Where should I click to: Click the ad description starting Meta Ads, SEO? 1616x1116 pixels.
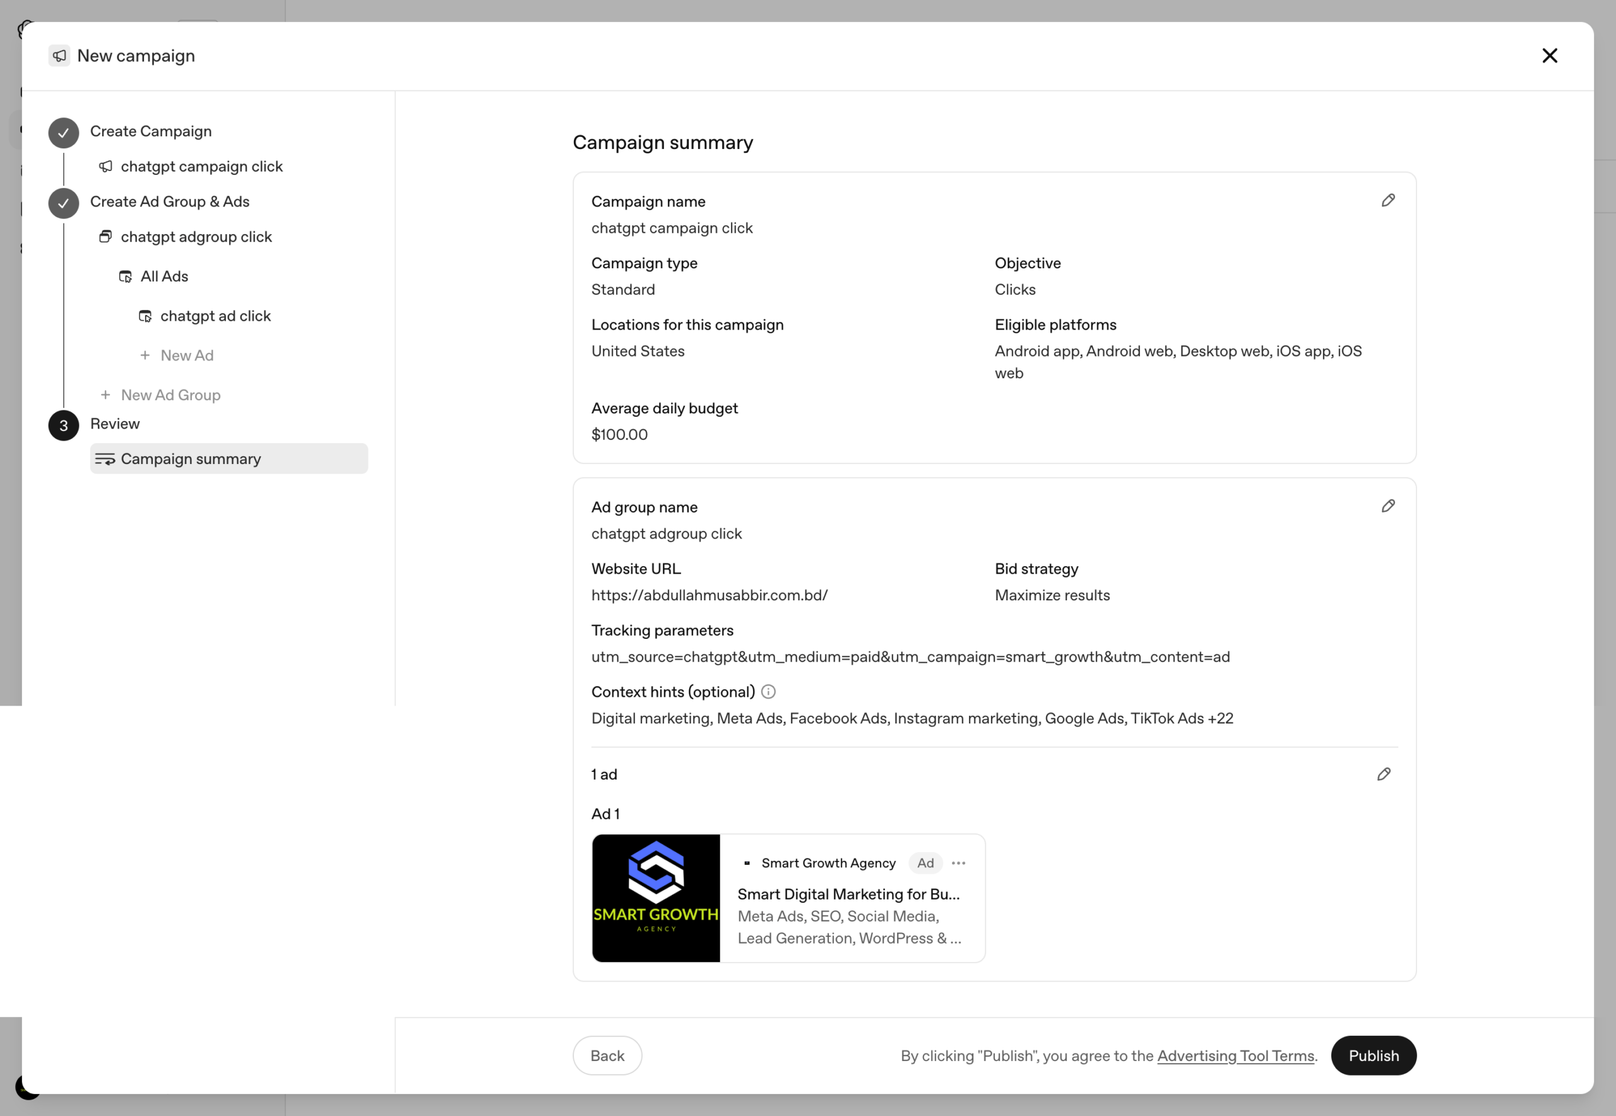[x=850, y=927]
